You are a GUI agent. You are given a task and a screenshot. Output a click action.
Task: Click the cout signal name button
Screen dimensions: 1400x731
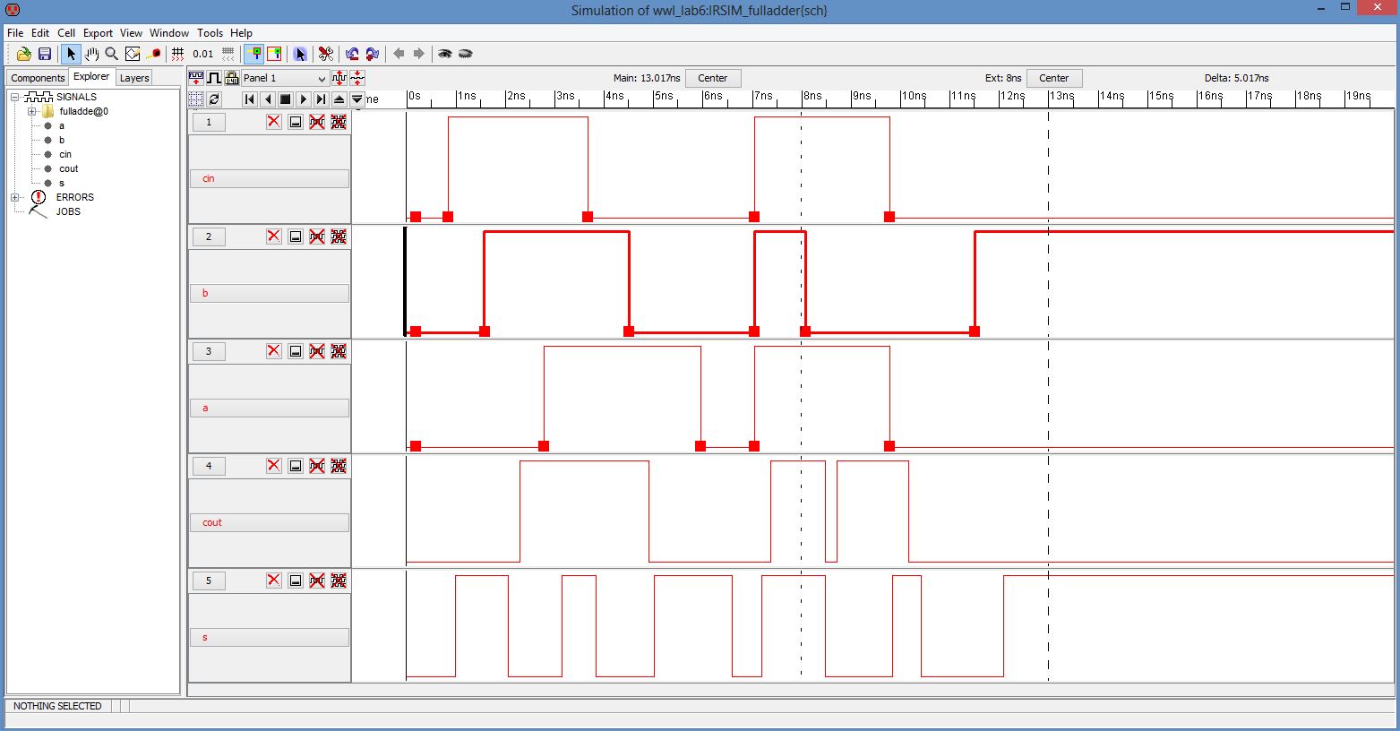(x=269, y=522)
